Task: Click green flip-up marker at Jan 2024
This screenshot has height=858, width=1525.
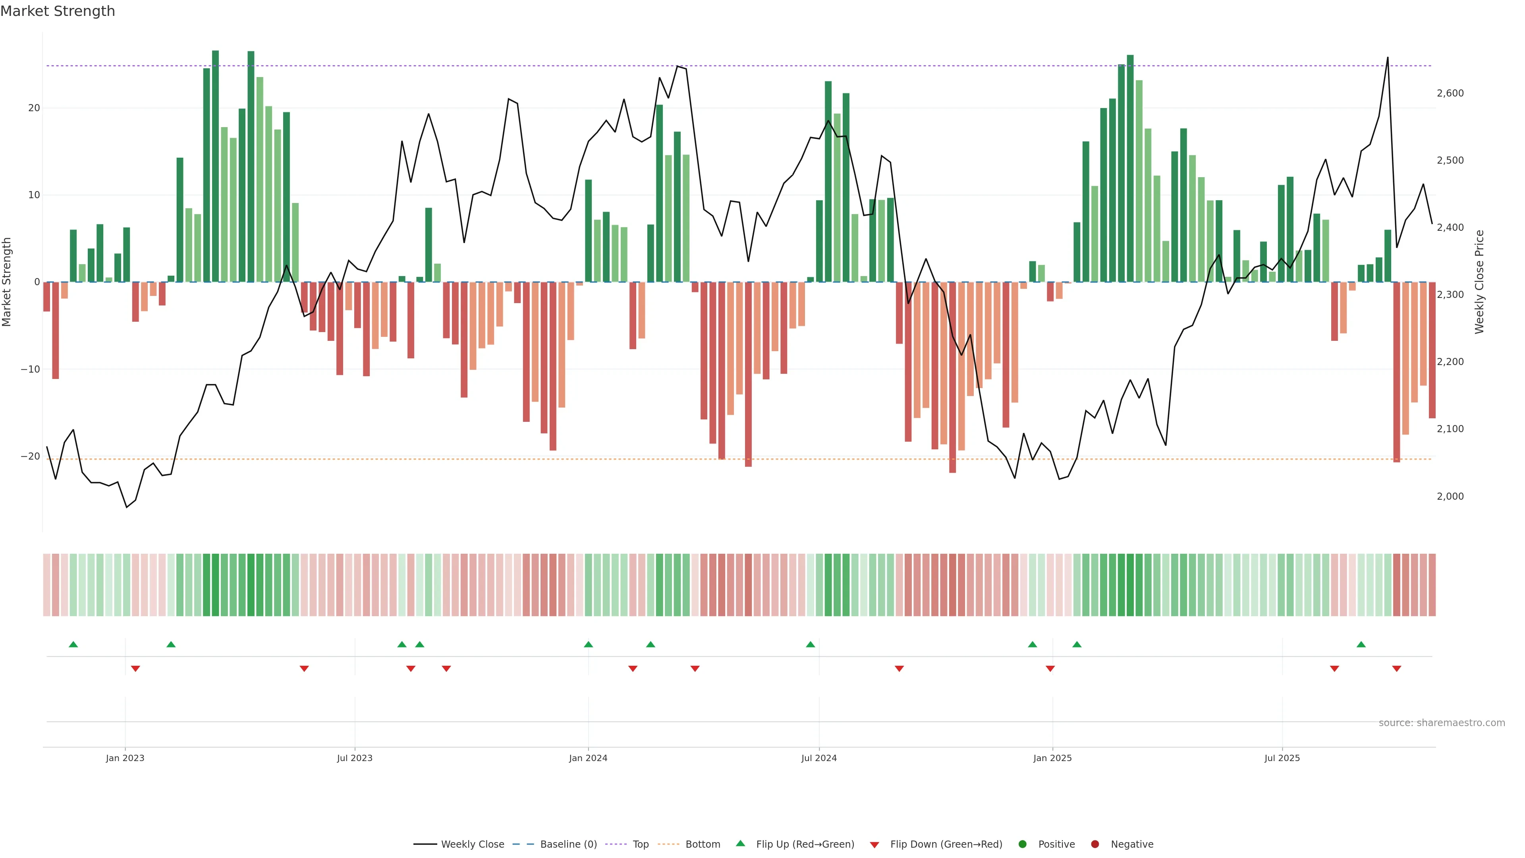Action: tap(589, 644)
